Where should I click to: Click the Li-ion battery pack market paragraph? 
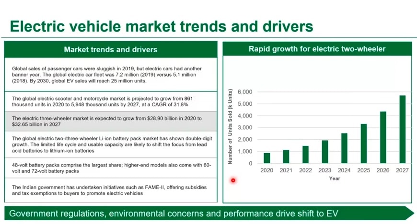pyautogui.click(x=111, y=144)
